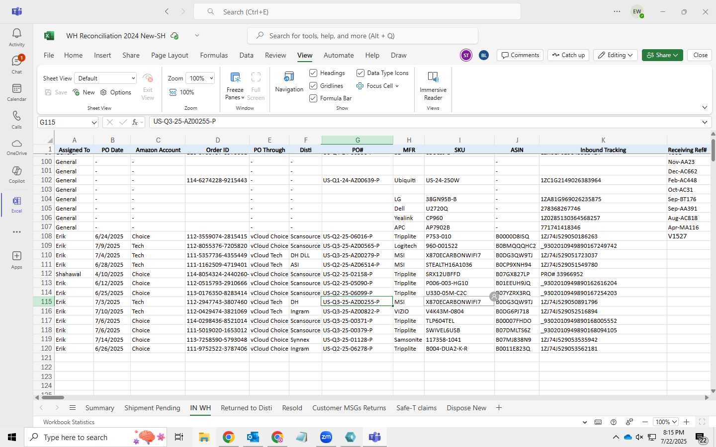
Task: Open sheet view Options
Action: (116, 92)
